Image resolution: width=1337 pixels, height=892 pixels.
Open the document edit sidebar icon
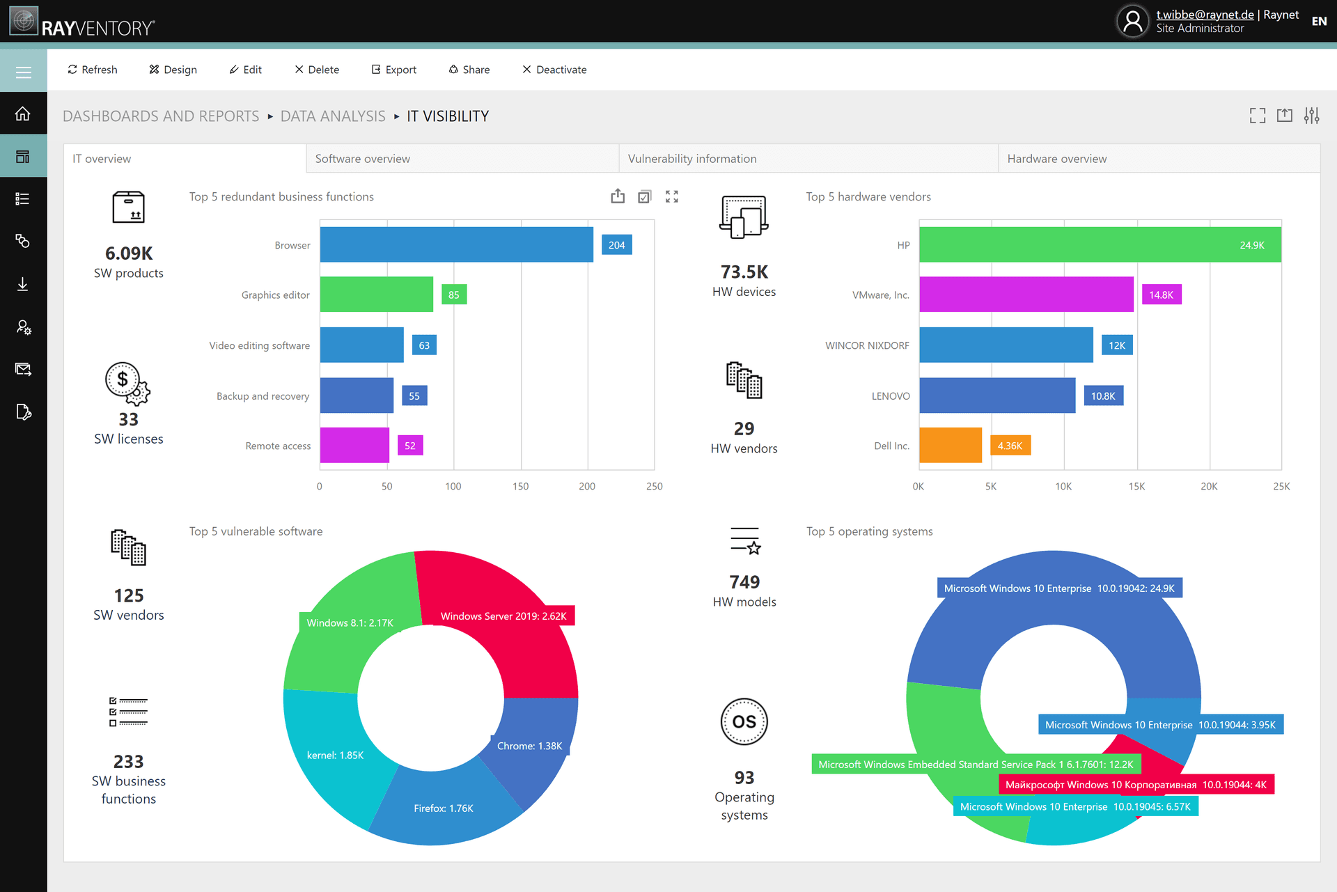[x=23, y=412]
